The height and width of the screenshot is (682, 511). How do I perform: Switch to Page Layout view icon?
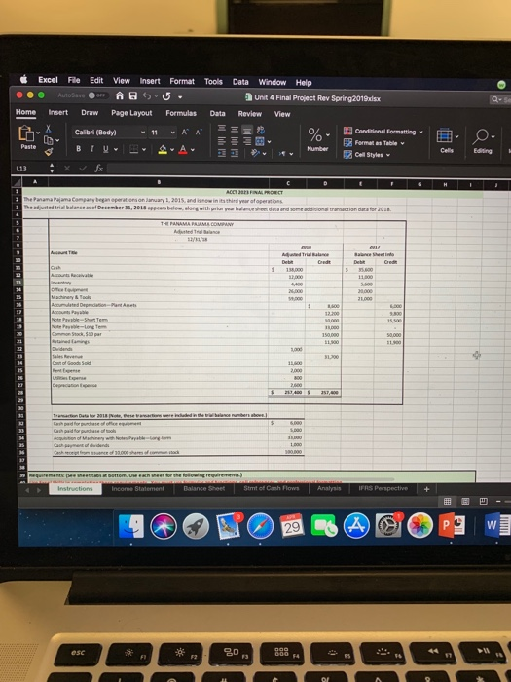click(x=465, y=502)
